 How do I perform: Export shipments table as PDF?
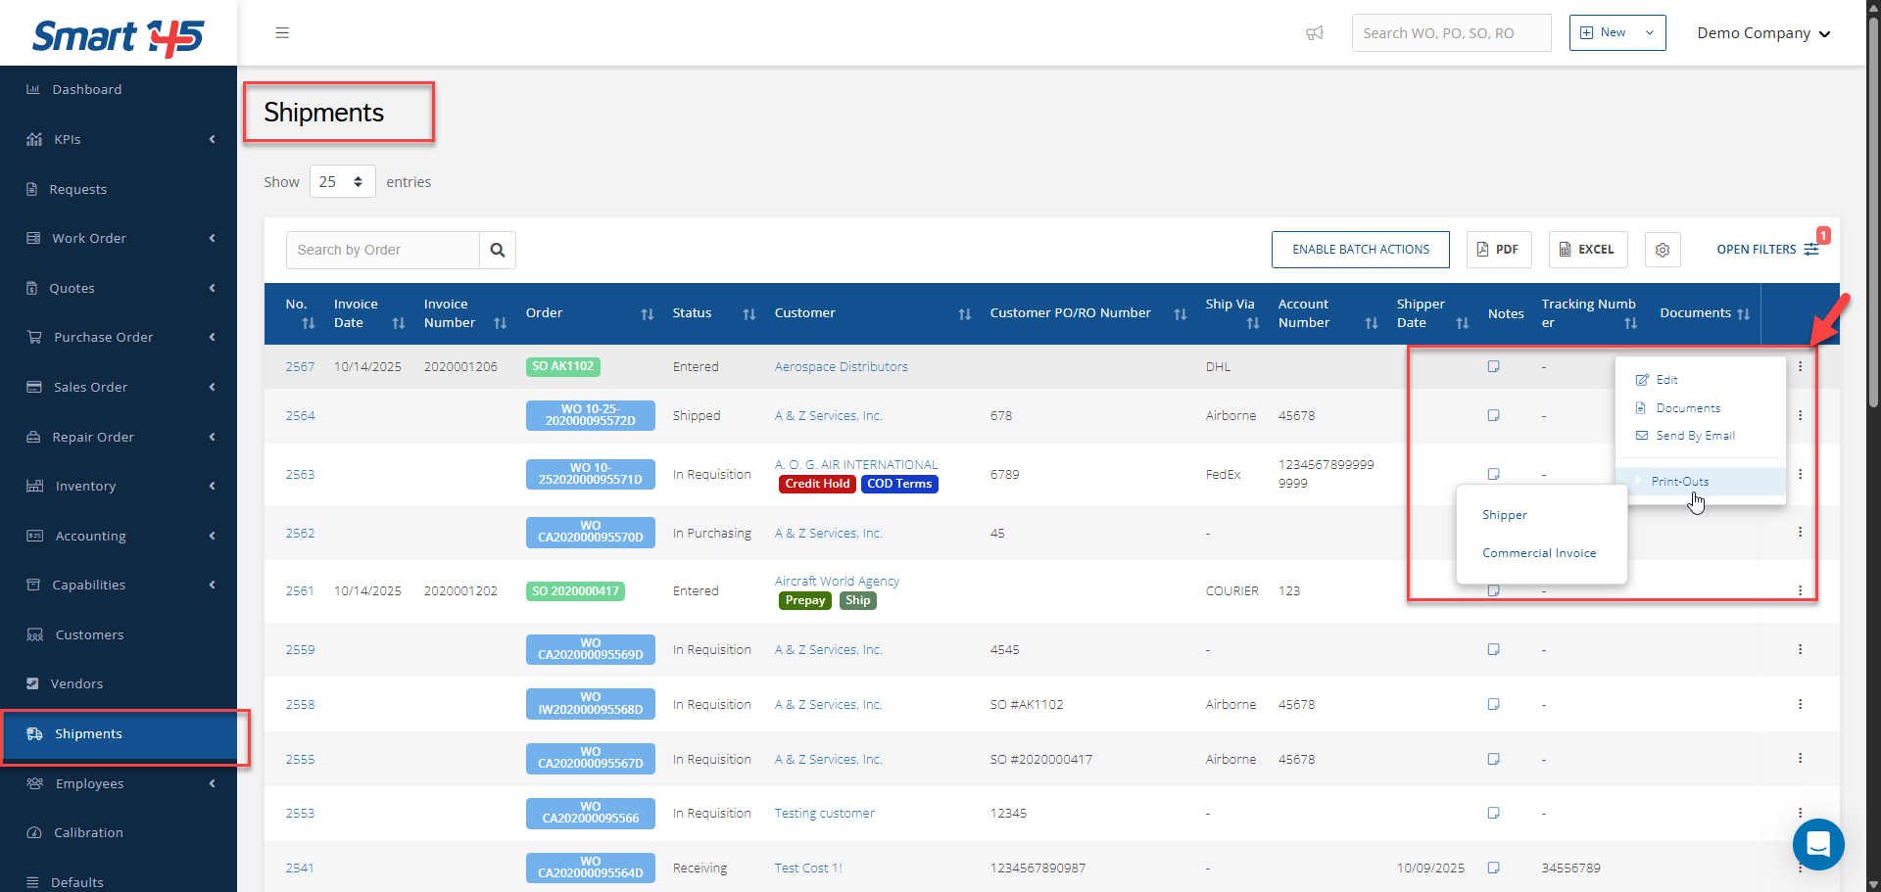pos(1498,250)
